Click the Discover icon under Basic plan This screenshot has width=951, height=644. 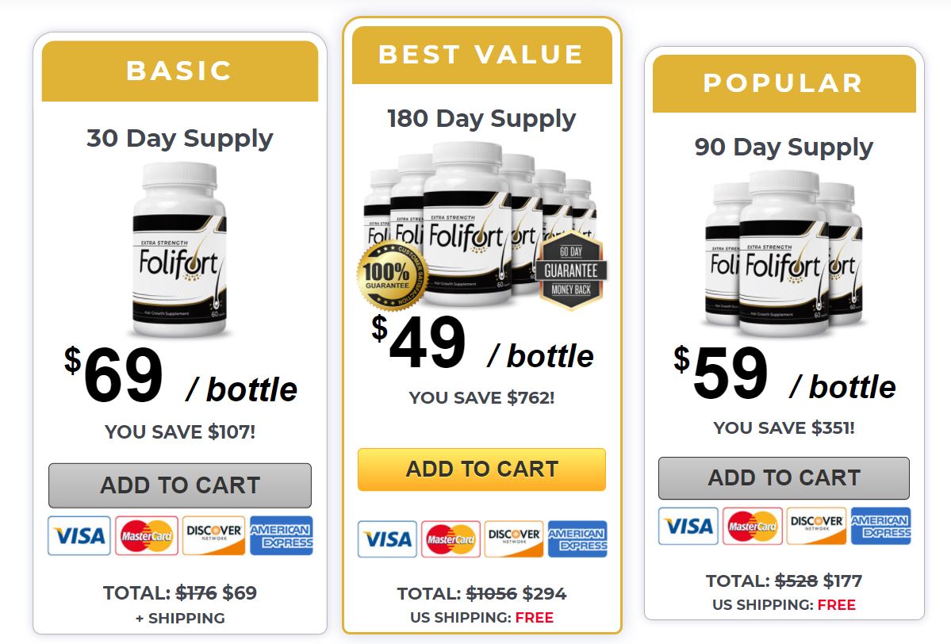click(x=213, y=535)
